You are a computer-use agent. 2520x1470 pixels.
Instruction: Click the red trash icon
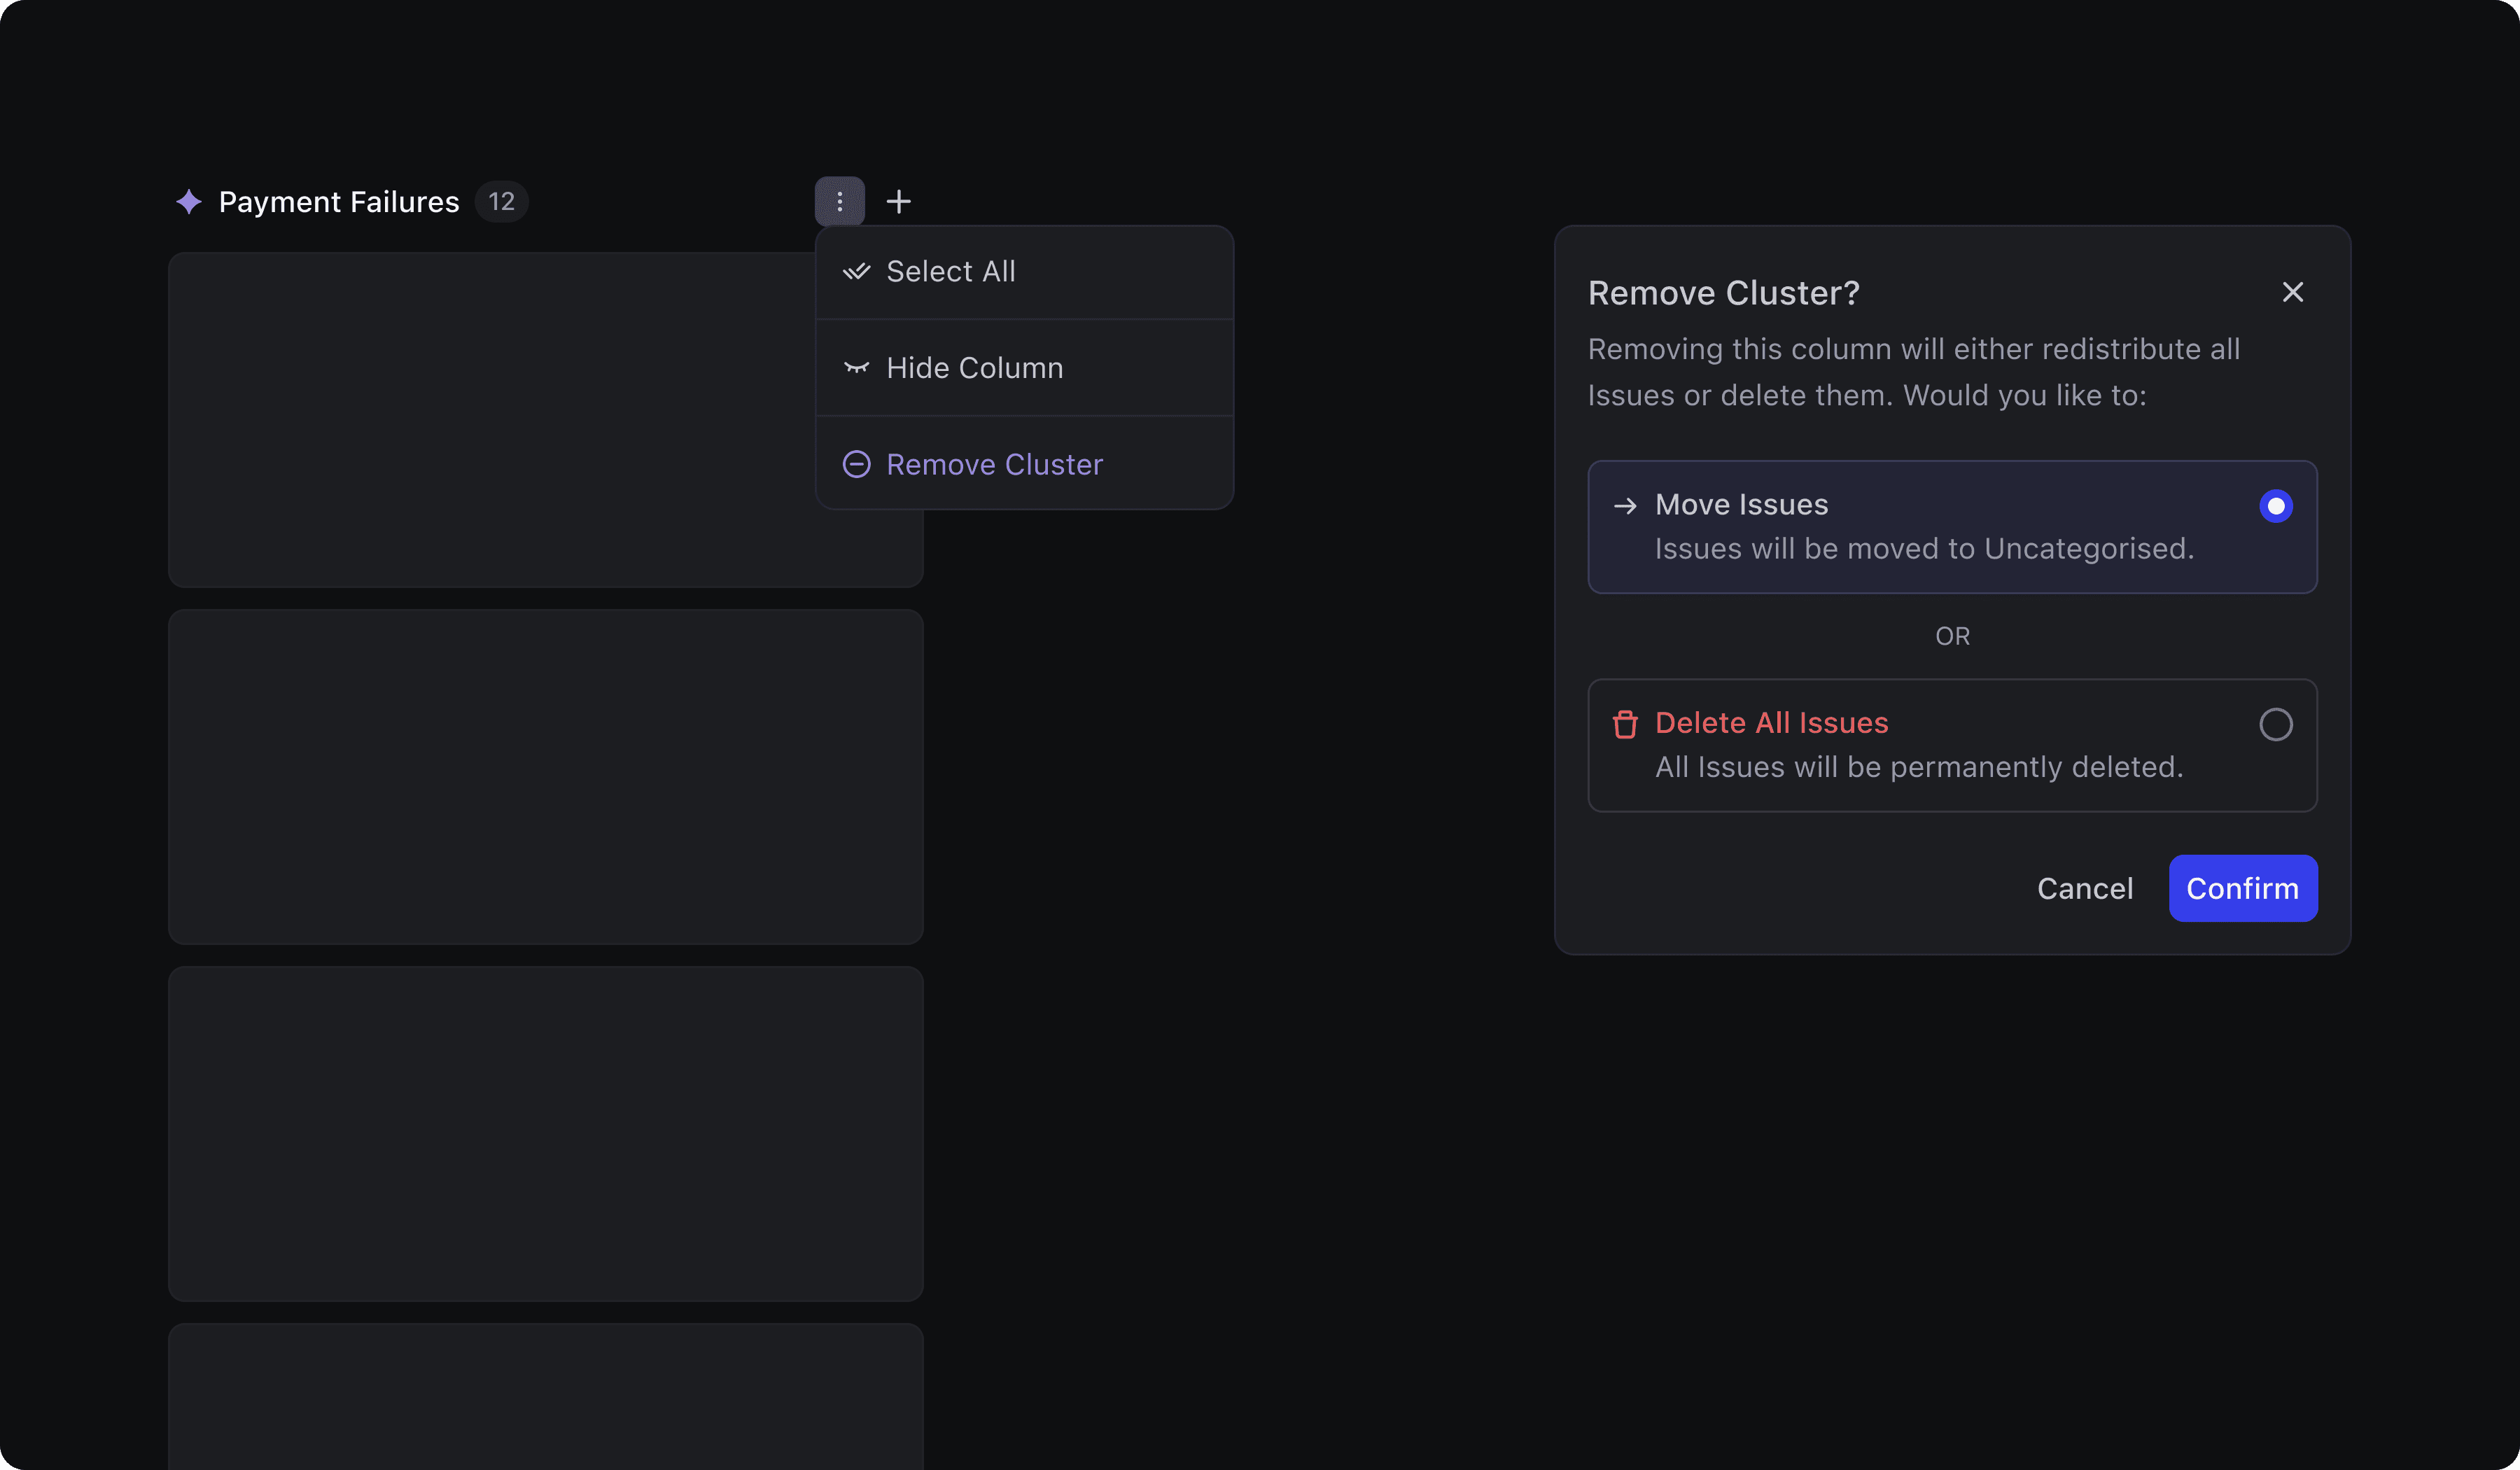(x=1625, y=724)
